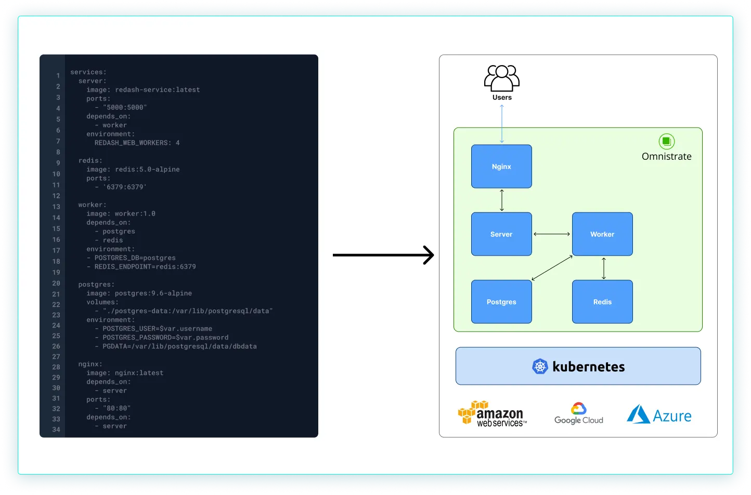Click "image: nginx:latest" in the code

(x=125, y=373)
